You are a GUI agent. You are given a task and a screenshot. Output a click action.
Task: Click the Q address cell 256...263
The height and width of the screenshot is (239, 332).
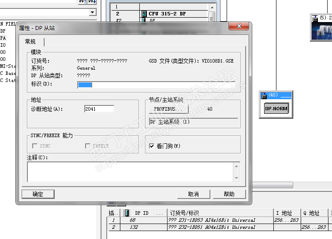pos(314,228)
